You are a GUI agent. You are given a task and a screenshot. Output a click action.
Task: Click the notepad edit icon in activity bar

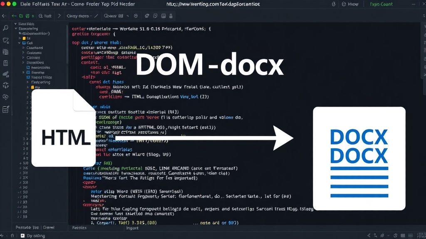(5, 109)
